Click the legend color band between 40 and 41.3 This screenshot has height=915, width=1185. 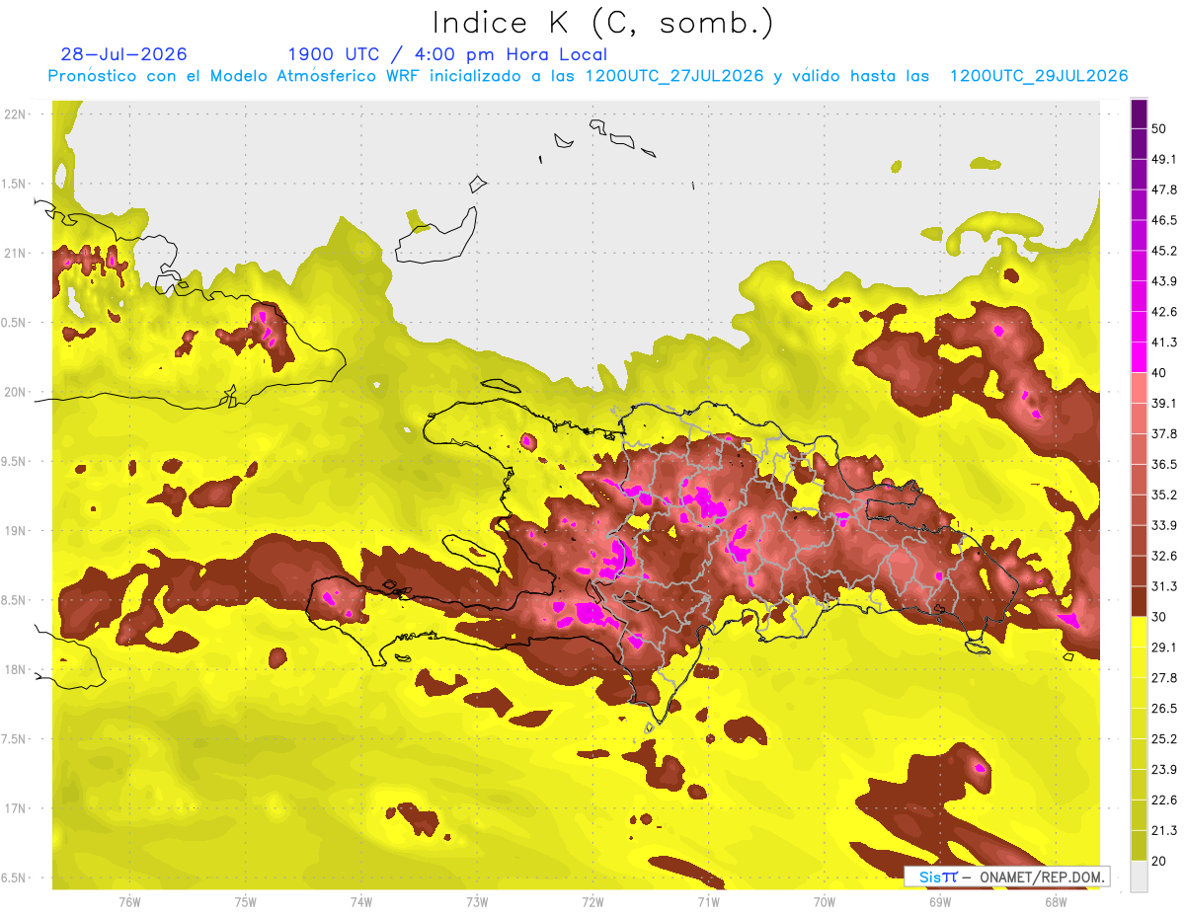click(1140, 357)
